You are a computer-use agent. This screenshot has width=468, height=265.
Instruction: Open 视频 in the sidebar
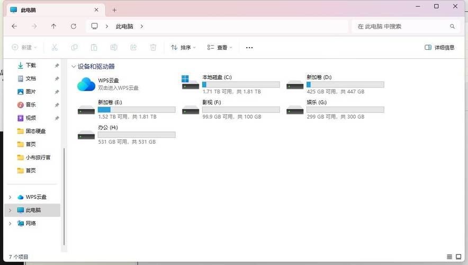tap(31, 118)
